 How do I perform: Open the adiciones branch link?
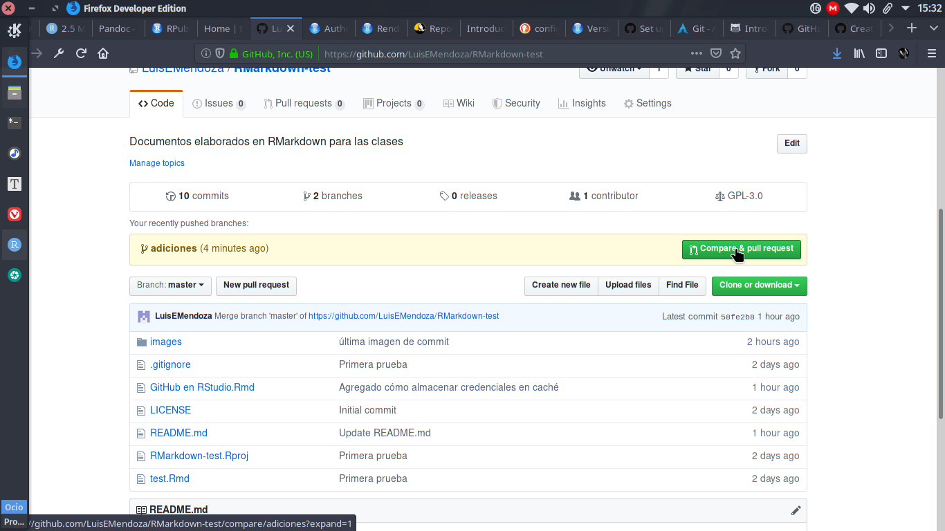point(174,248)
